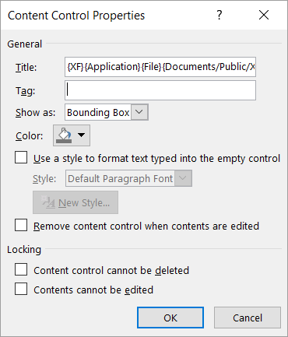Close the Content Control Properties dialog
This screenshot has width=288, height=337.
[x=264, y=15]
